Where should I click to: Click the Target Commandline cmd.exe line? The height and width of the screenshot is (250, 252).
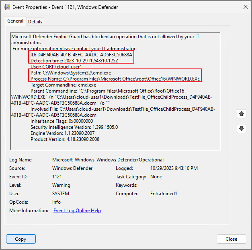point(64,85)
